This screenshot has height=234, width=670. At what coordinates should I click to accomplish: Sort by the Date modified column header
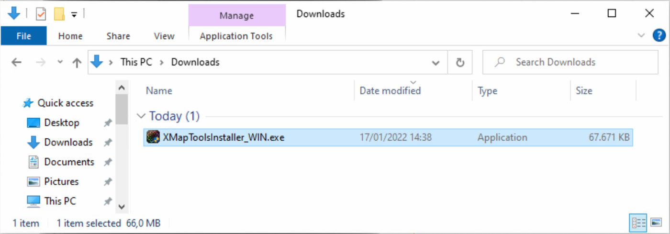click(390, 90)
